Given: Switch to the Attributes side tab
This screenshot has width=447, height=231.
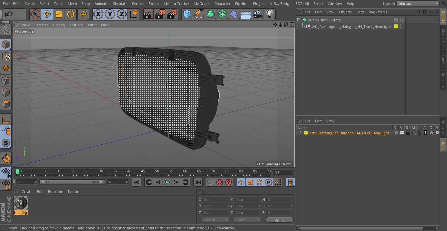Looking at the screenshot, I should [443, 128].
